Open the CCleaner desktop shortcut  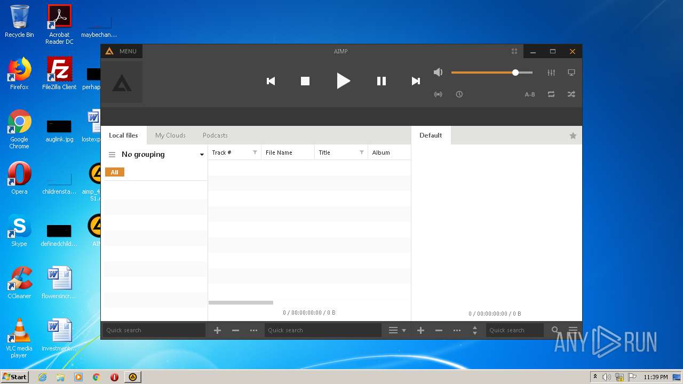[x=19, y=283]
